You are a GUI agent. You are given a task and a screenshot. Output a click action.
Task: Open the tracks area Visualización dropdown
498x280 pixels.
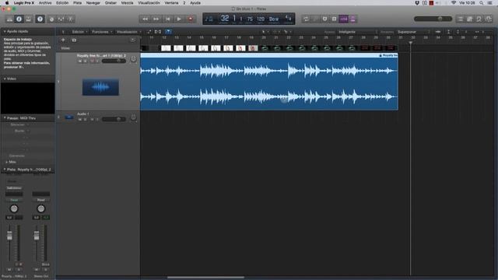pos(128,32)
